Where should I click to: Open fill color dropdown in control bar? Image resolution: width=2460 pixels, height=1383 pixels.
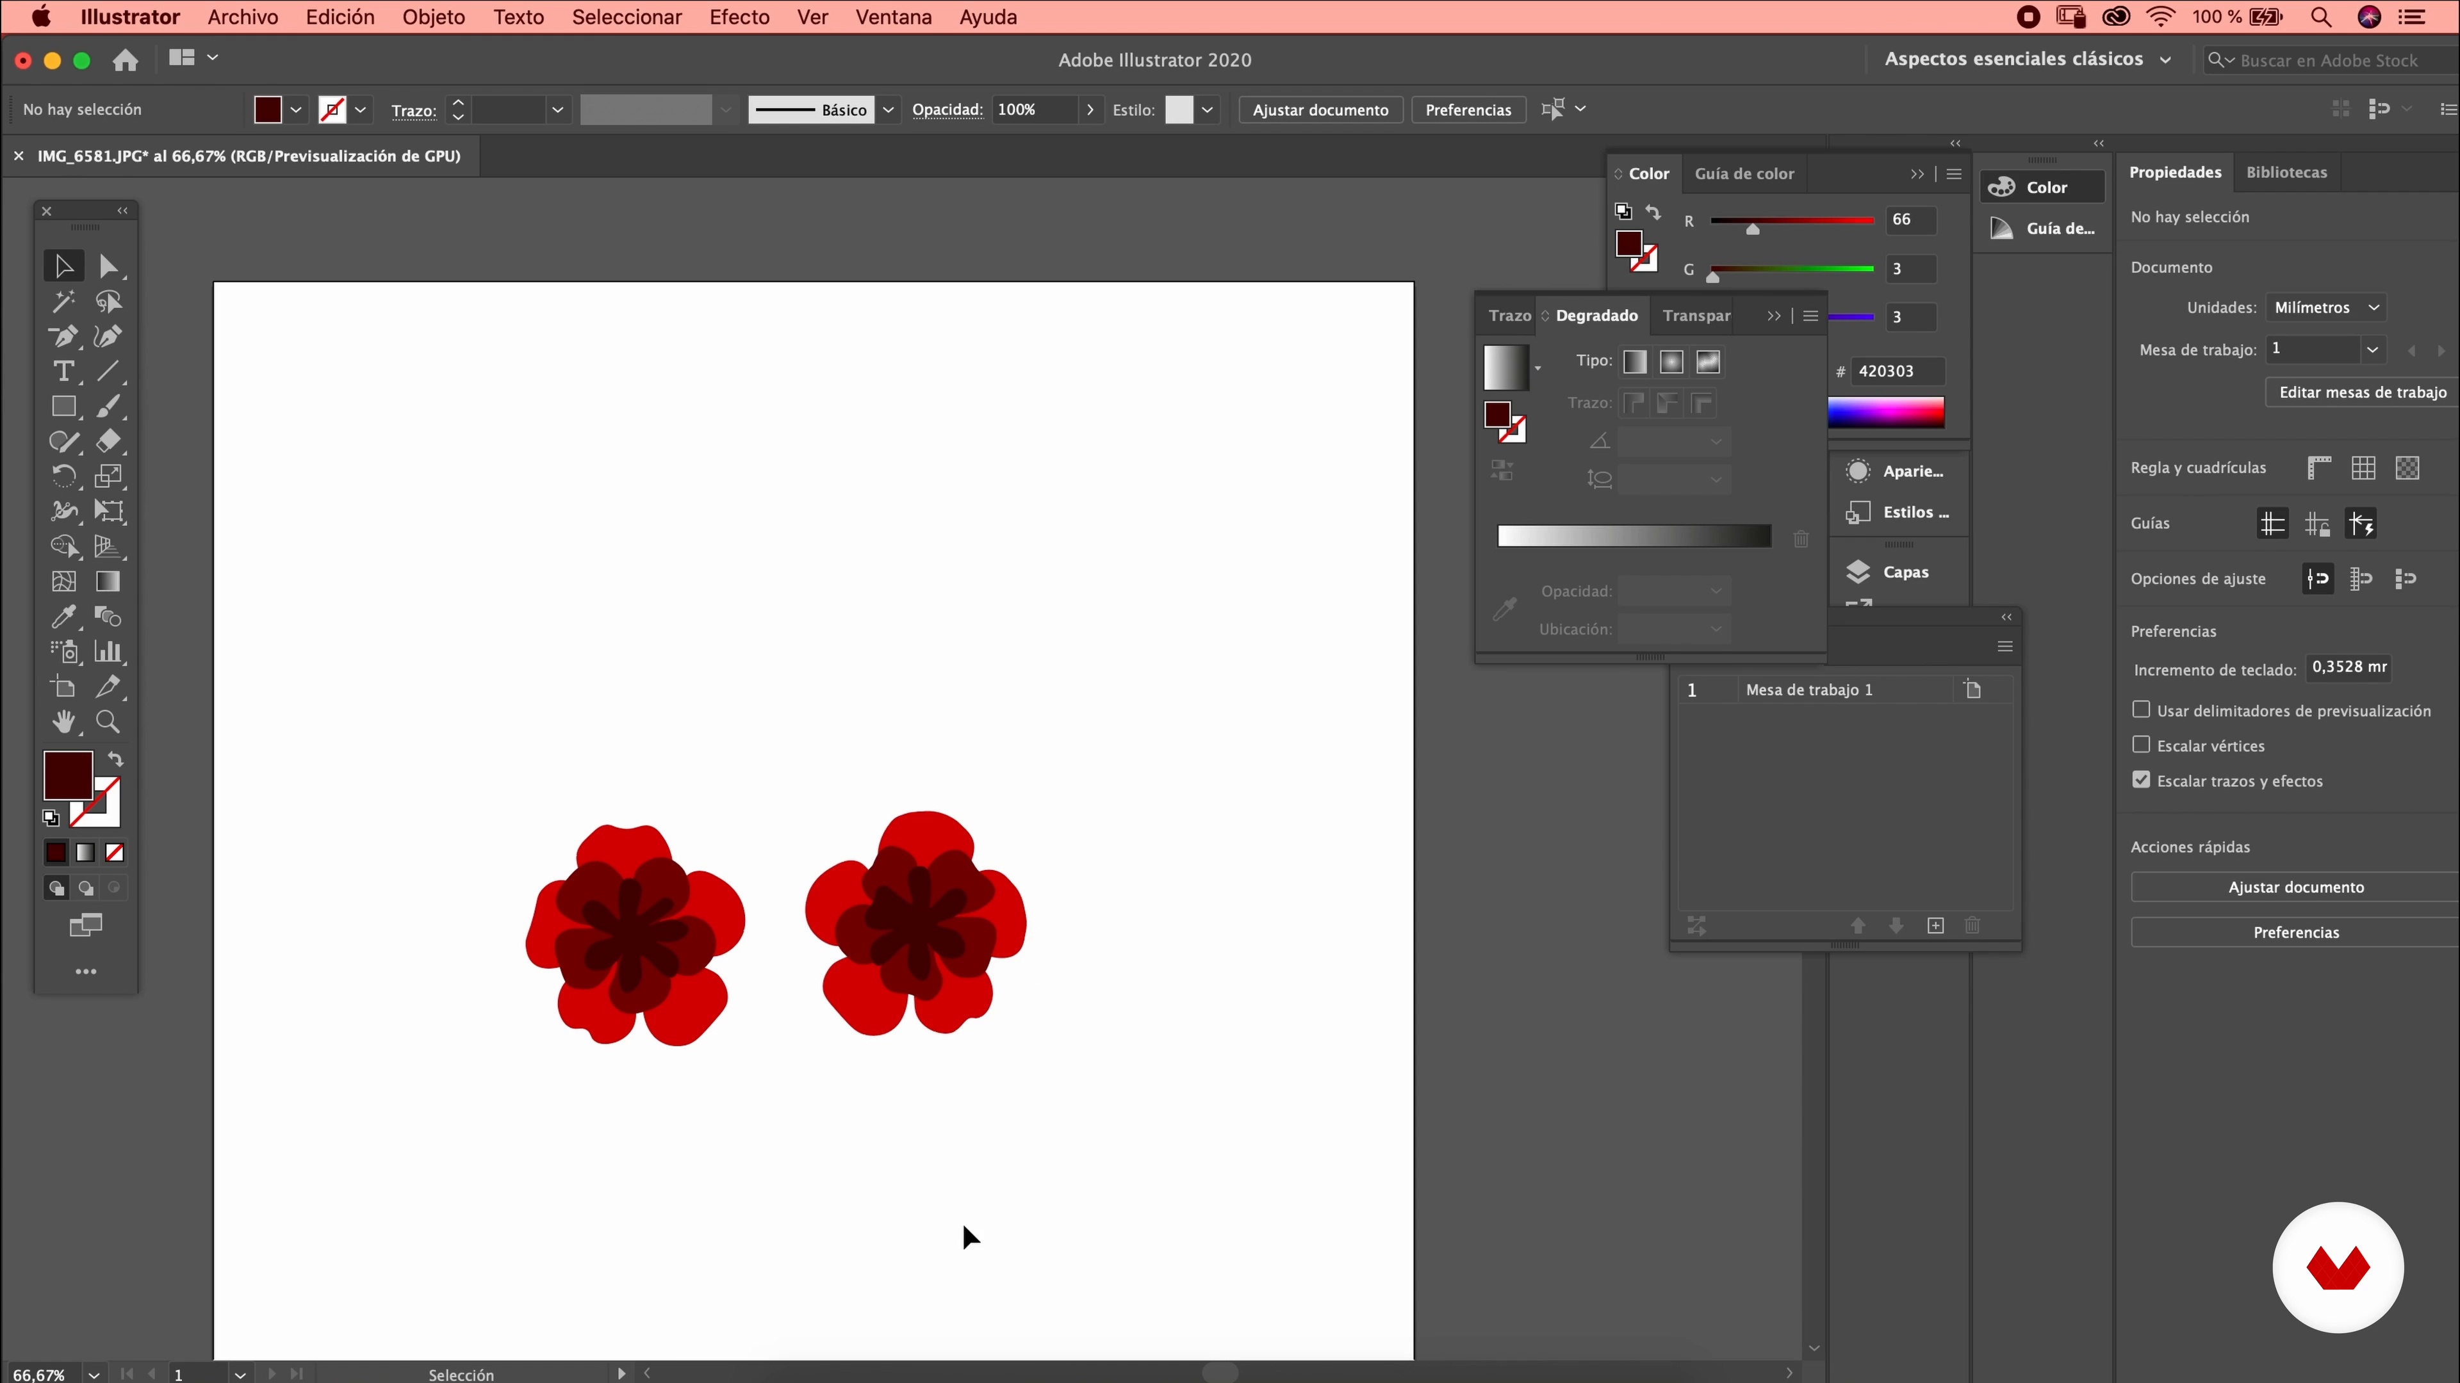(296, 109)
